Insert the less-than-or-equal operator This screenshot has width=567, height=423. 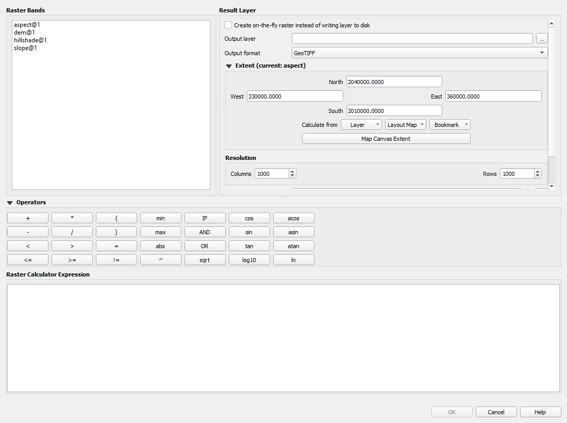point(28,260)
